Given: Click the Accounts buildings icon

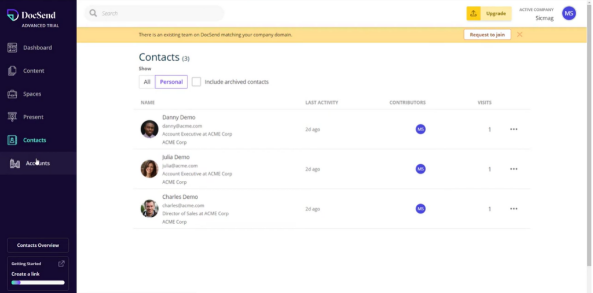Looking at the screenshot, I should 14,163.
